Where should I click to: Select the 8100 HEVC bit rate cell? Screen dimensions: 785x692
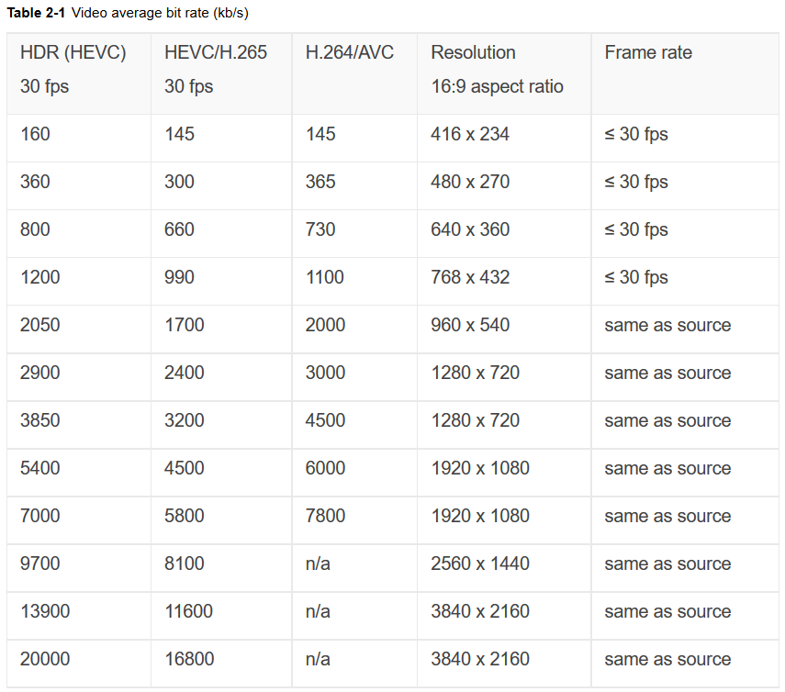[x=184, y=564]
